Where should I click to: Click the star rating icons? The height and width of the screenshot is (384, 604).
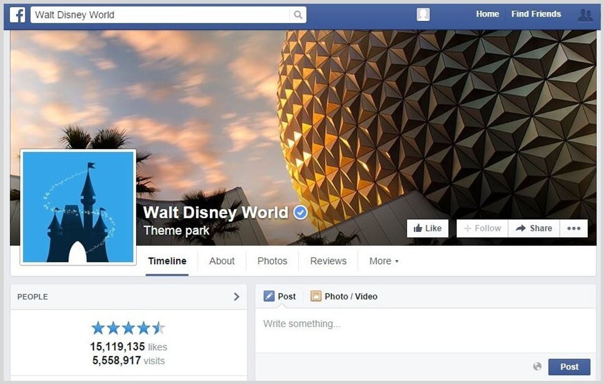[128, 329]
